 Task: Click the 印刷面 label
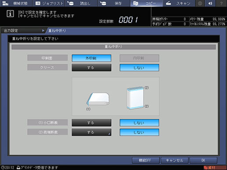click(x=47, y=58)
